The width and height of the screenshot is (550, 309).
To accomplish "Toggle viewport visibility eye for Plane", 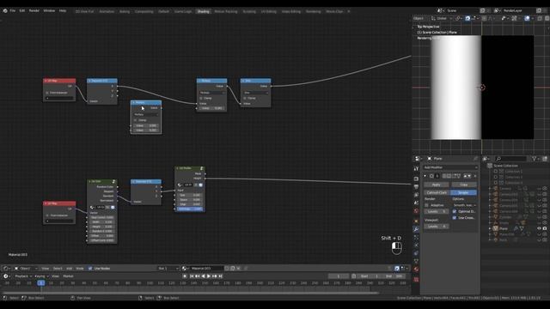I will [x=539, y=228].
